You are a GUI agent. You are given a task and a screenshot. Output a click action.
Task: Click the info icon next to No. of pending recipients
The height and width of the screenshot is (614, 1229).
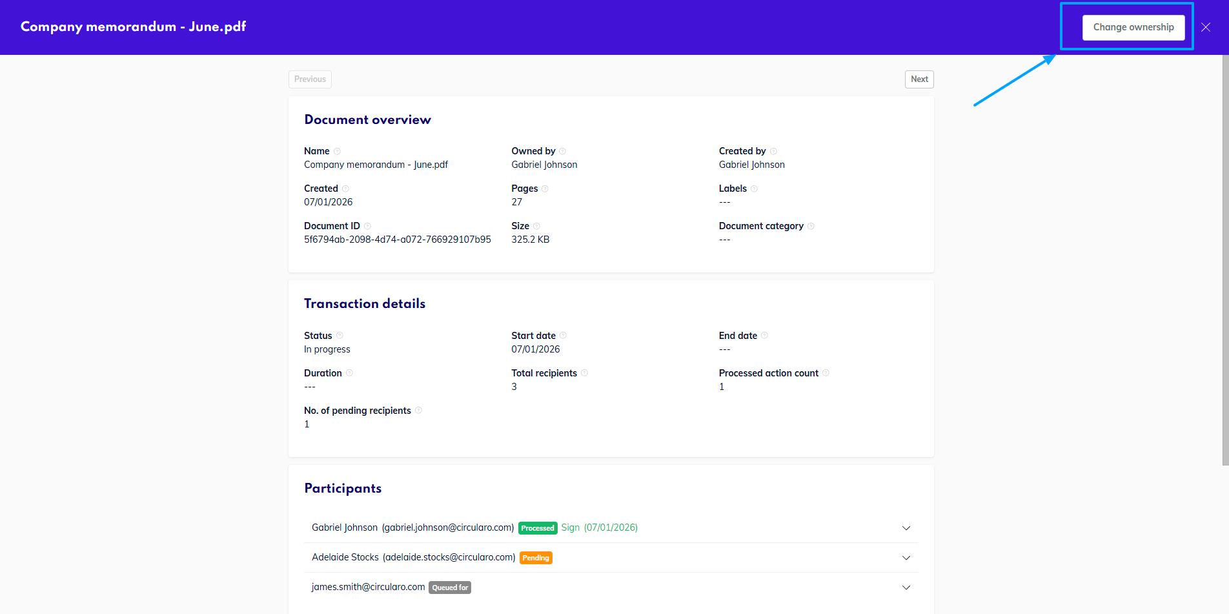tap(418, 410)
